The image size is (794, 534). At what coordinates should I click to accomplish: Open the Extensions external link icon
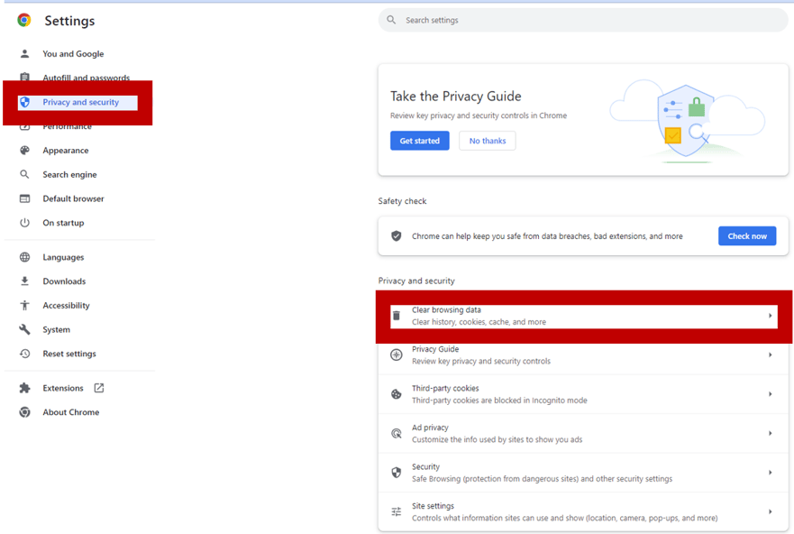click(101, 387)
